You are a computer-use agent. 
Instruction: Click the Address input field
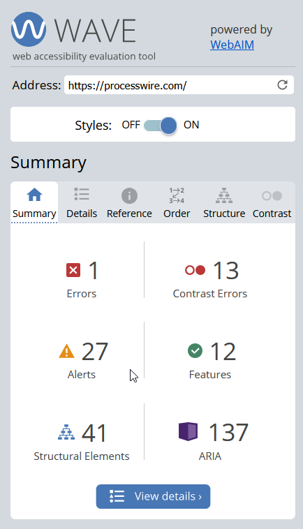pyautogui.click(x=179, y=85)
